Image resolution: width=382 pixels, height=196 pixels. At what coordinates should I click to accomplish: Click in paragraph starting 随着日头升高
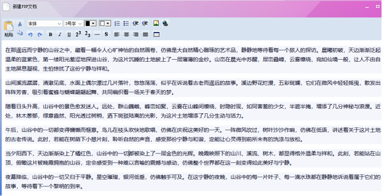193,111
